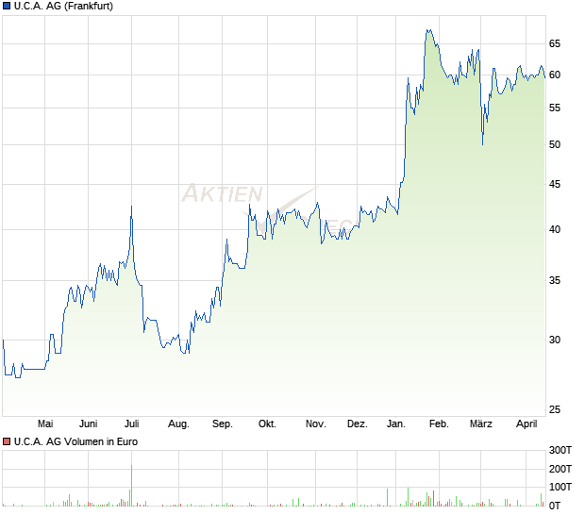
Task: Click the volume axis label 200T
Action: click(560, 469)
